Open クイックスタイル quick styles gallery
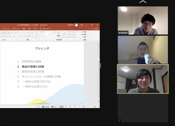The image size is (175, 126). point(63,35)
